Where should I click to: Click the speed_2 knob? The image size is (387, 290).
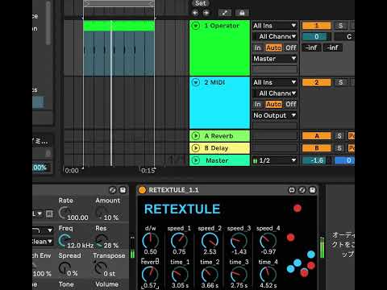point(210,240)
